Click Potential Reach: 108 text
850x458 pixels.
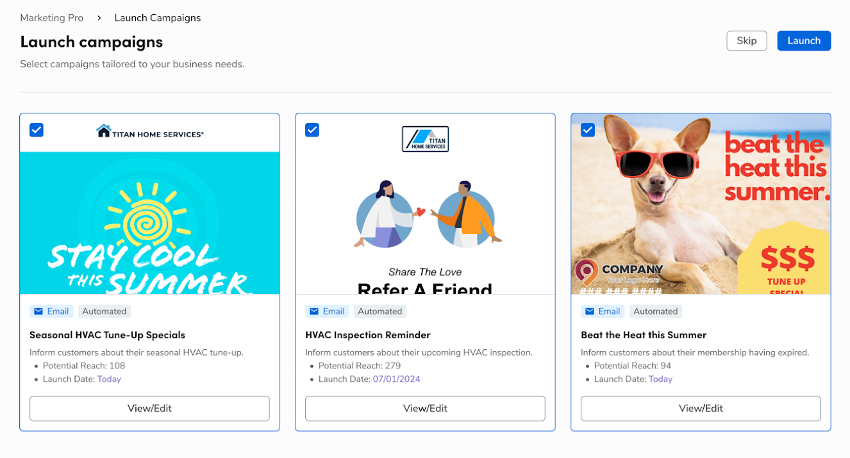coord(84,366)
